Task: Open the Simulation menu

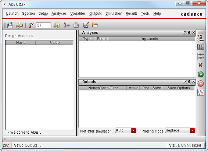Action: coord(114,14)
